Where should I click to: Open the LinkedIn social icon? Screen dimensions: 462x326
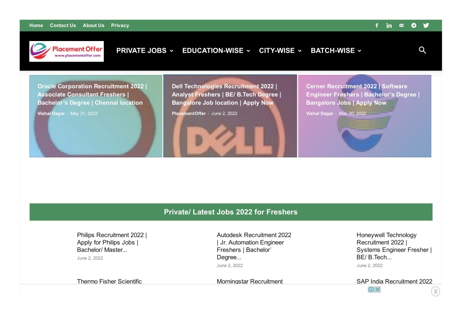389,26
